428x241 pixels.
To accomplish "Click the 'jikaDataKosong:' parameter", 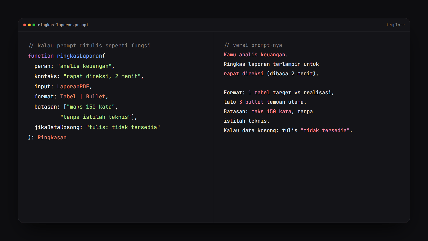I will coord(58,127).
